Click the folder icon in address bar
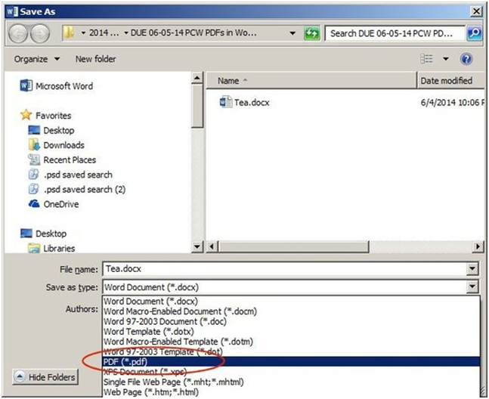 pyautogui.click(x=68, y=32)
